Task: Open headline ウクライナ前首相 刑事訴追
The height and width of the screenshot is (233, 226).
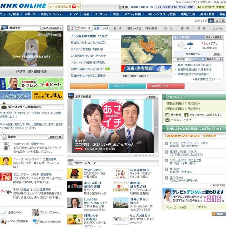Action: (x=87, y=49)
